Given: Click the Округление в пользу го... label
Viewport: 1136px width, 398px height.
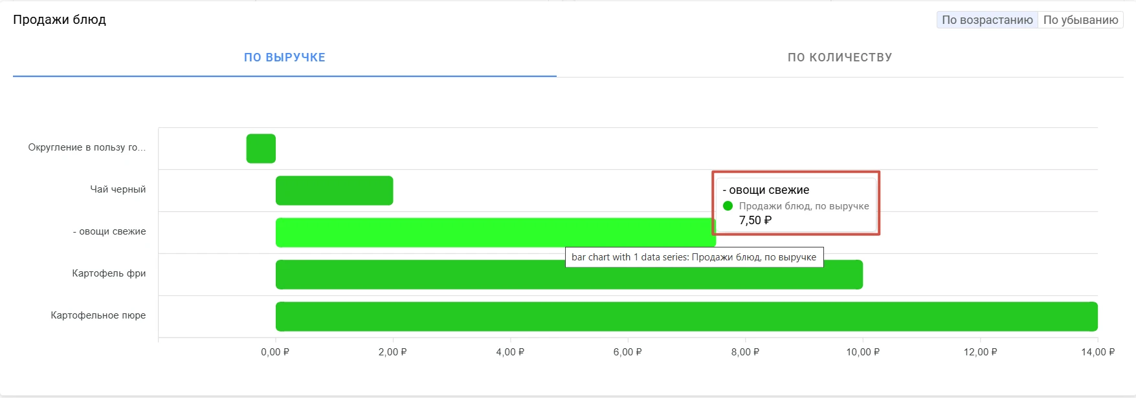Looking at the screenshot, I should (x=87, y=147).
